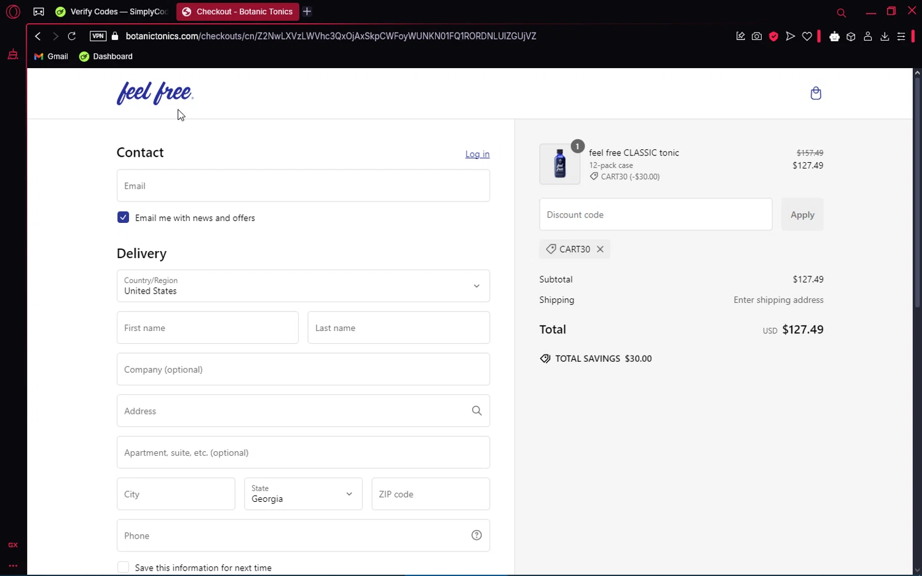Toggle Email me with news and offers
The image size is (922, 576).
coord(123,217)
